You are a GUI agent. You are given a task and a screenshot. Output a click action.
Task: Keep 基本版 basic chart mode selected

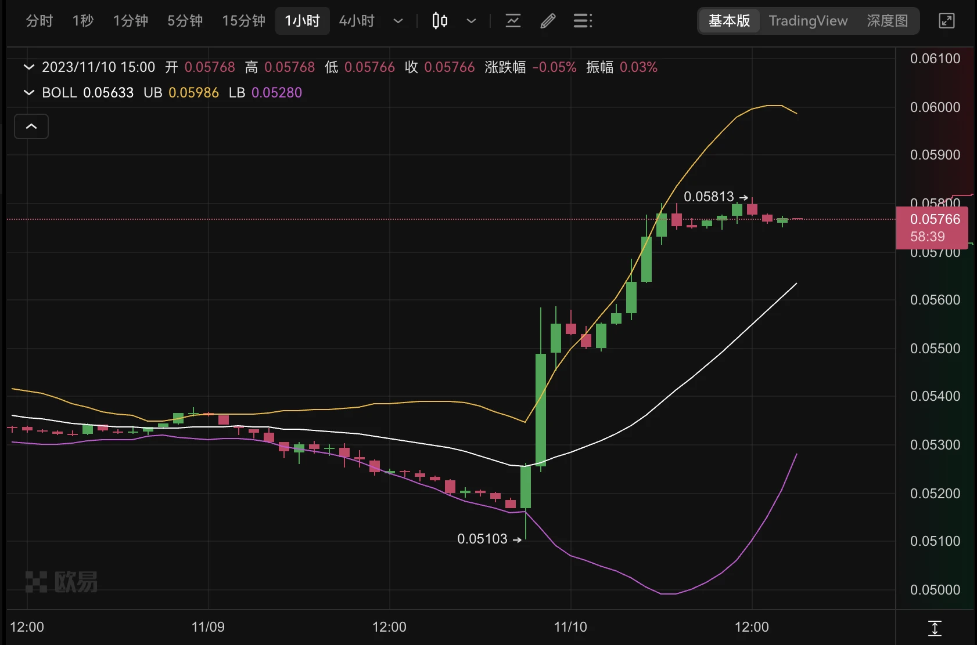[729, 21]
